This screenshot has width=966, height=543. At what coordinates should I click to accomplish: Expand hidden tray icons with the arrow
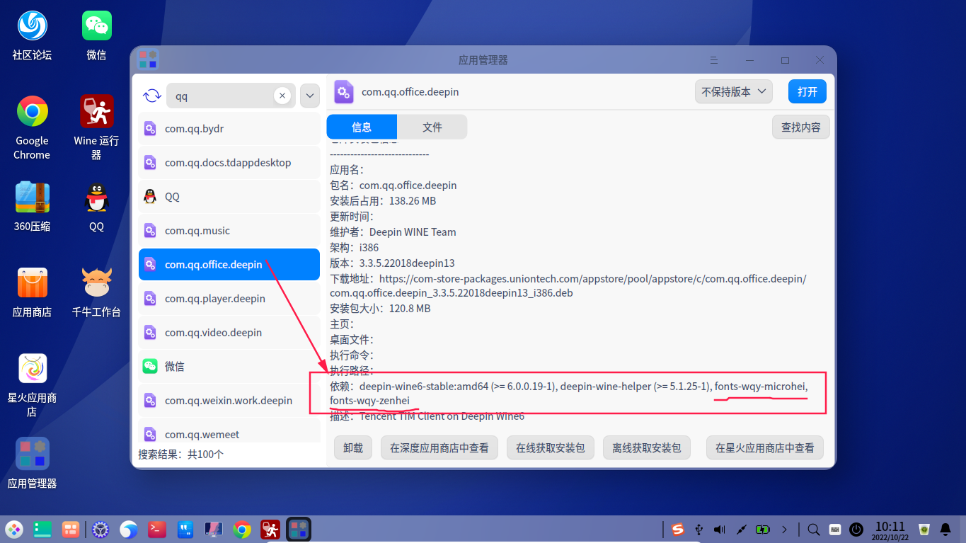coord(783,529)
